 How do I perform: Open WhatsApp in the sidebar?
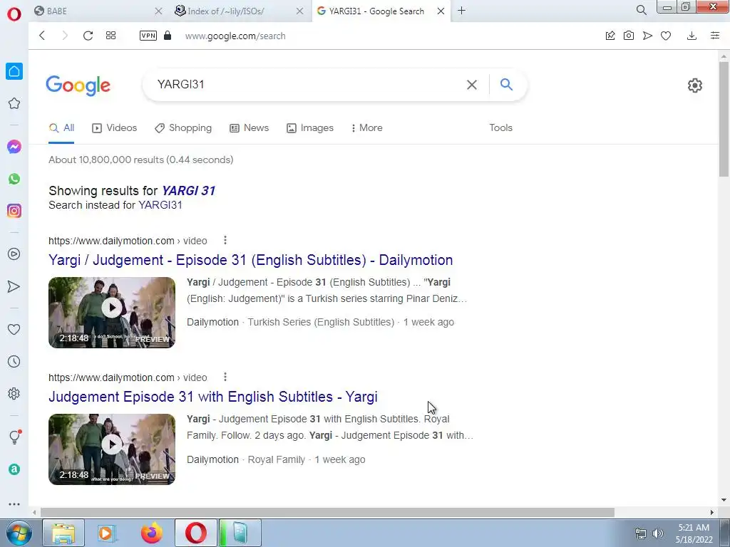click(x=14, y=179)
